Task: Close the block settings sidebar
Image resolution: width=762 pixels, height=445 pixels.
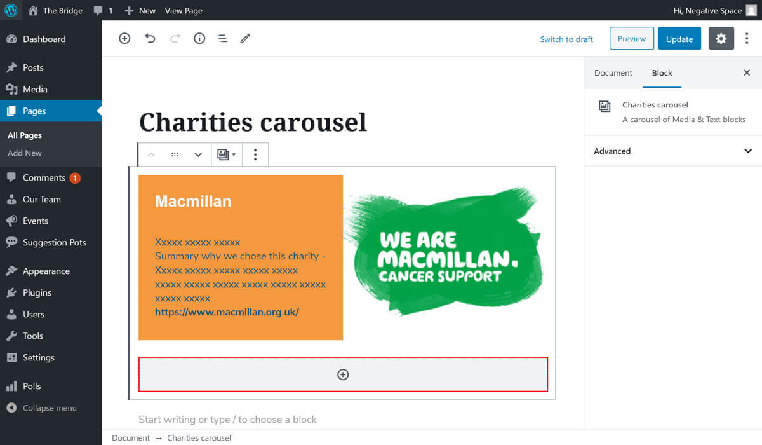Action: [x=747, y=73]
